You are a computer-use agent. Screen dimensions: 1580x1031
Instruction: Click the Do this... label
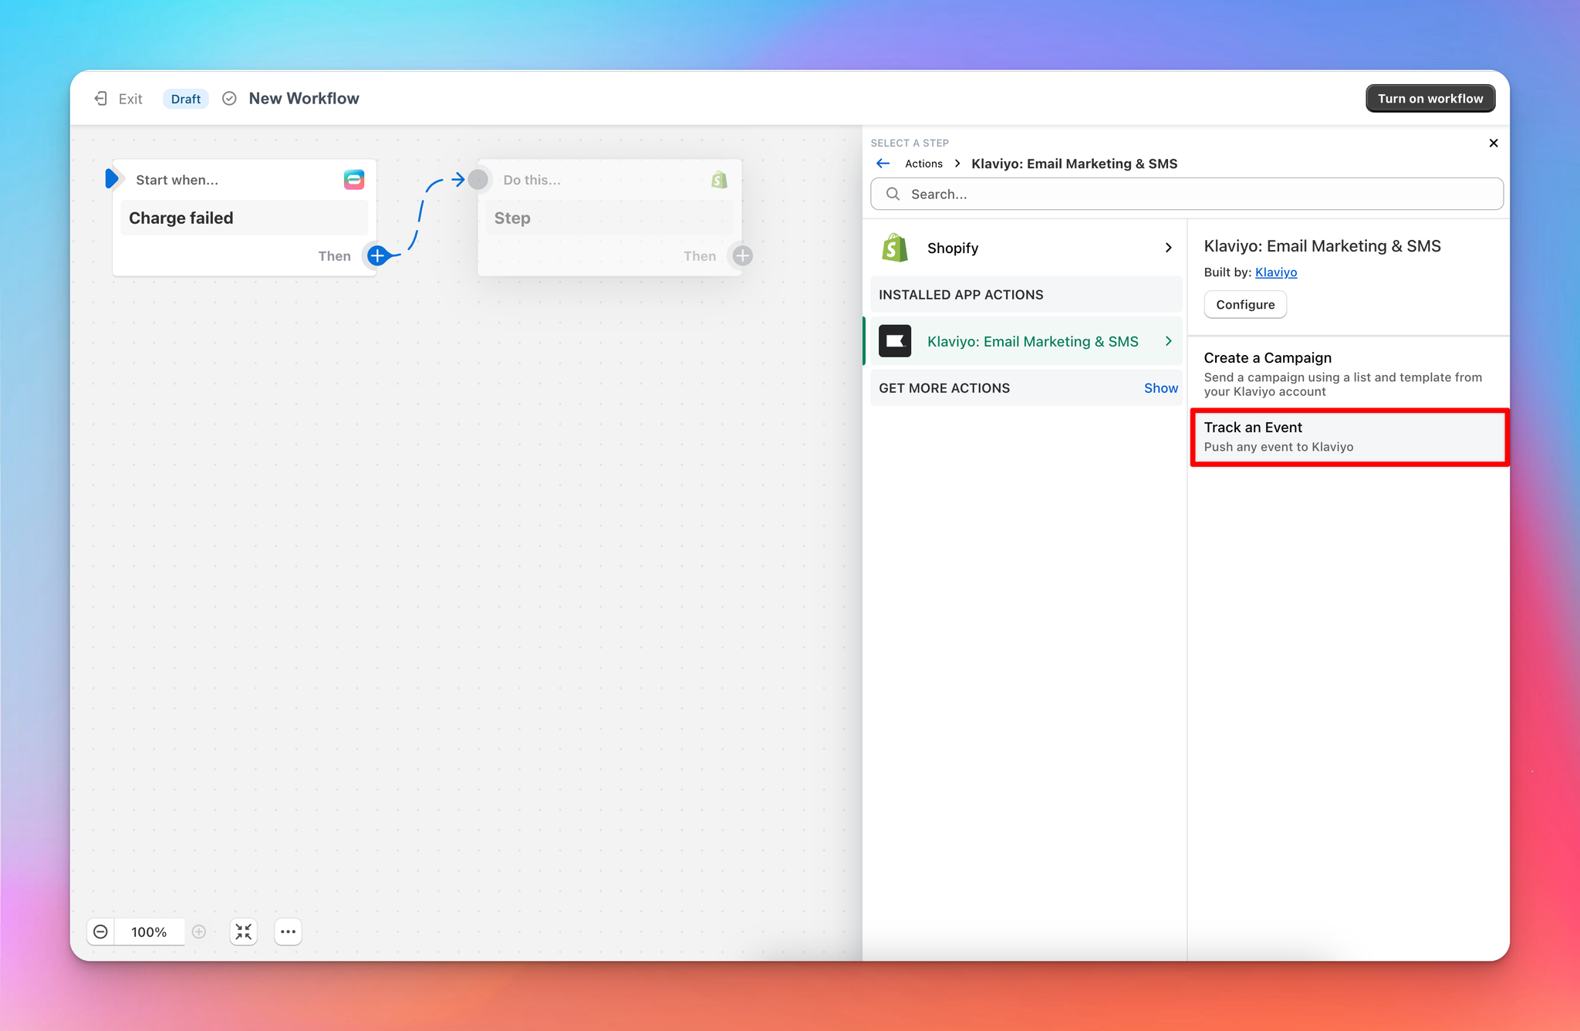[x=532, y=180]
